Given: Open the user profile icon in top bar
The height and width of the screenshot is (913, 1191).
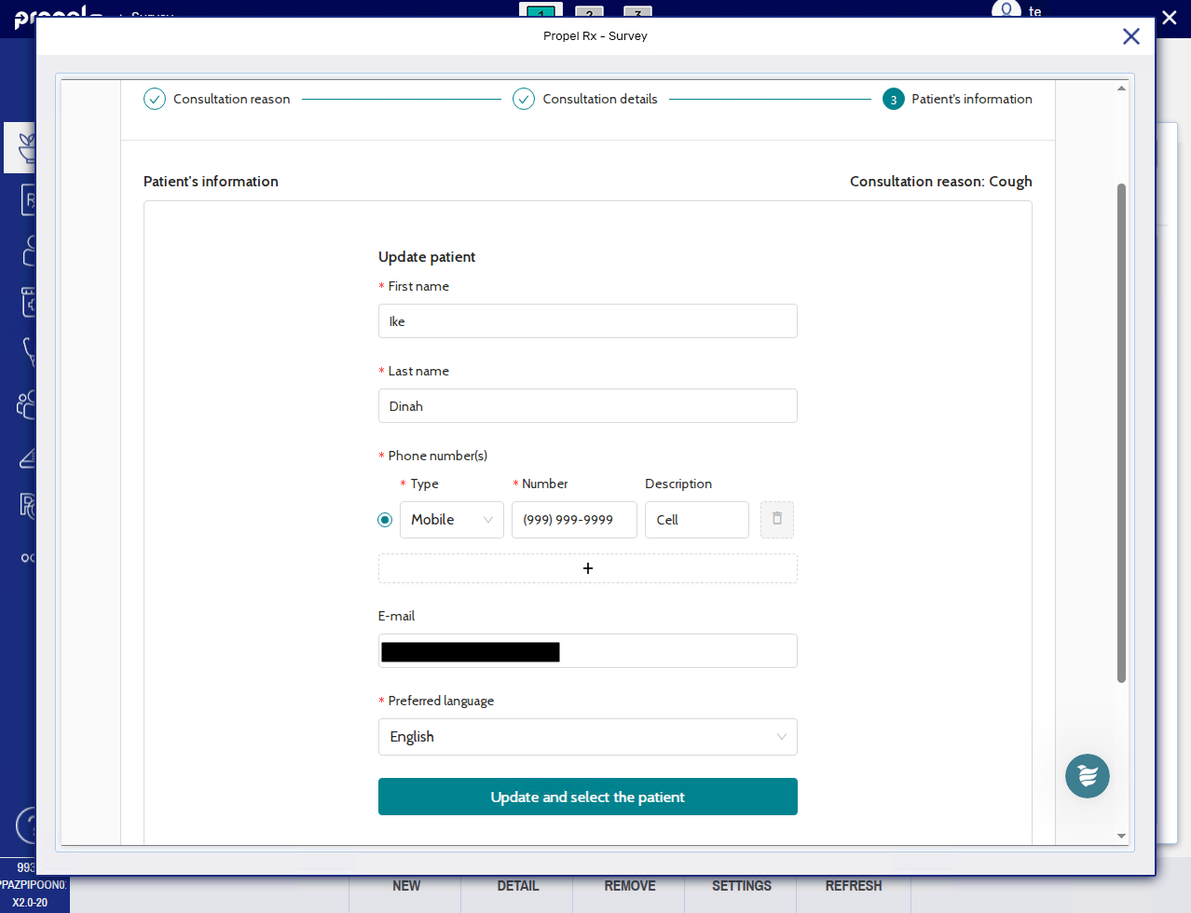Looking at the screenshot, I should 1006,10.
